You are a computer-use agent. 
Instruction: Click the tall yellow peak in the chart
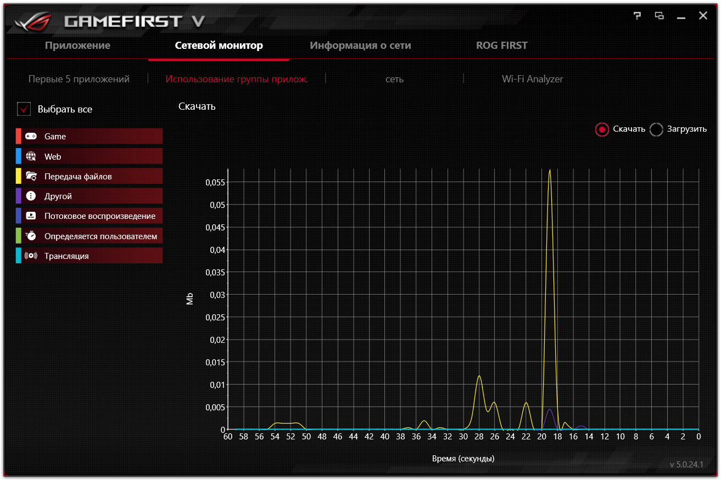point(550,171)
